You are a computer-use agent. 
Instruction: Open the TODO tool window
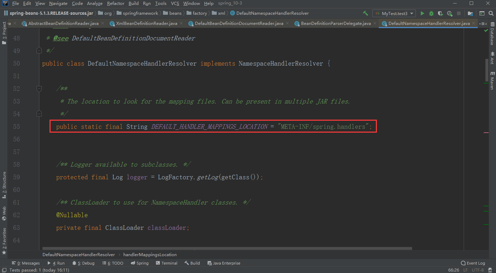coord(112,263)
